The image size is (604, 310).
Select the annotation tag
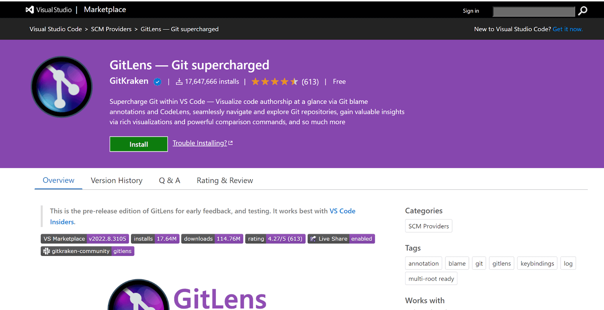[424, 263]
